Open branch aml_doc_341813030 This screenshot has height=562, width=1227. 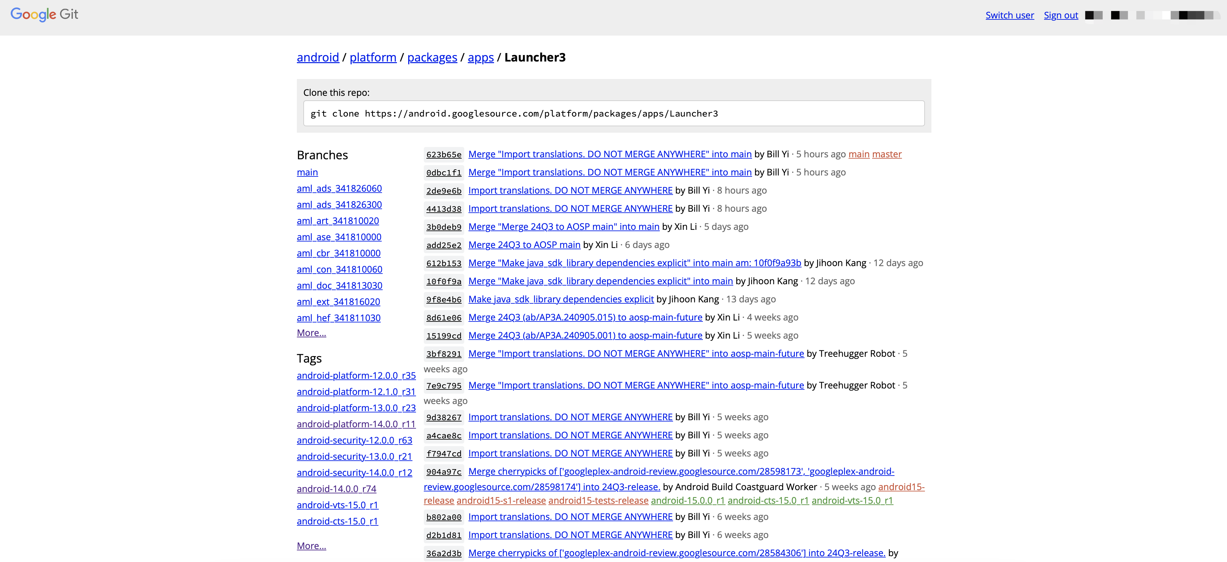[340, 286]
